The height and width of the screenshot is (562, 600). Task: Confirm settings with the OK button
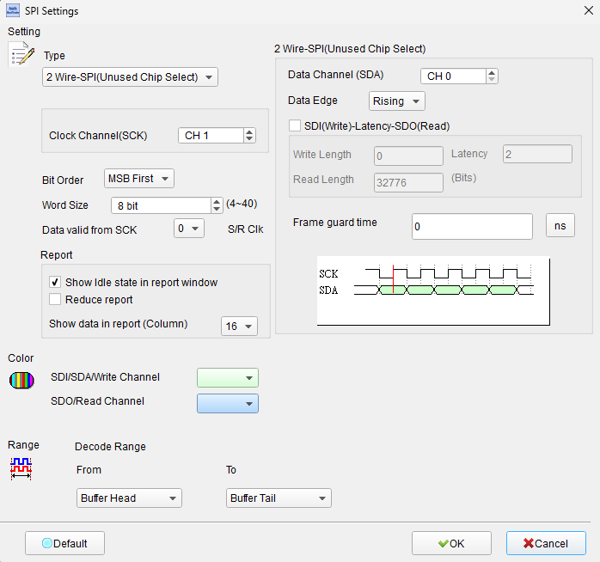tap(451, 543)
